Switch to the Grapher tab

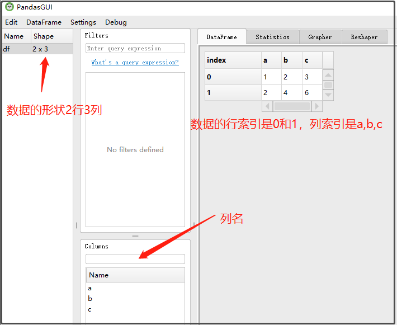320,37
